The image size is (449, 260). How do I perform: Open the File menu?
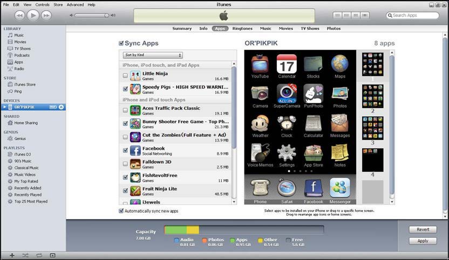tap(6, 4)
